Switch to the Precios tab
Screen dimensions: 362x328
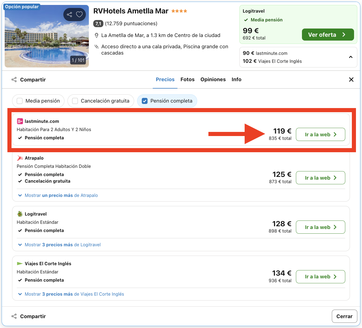pyautogui.click(x=165, y=80)
